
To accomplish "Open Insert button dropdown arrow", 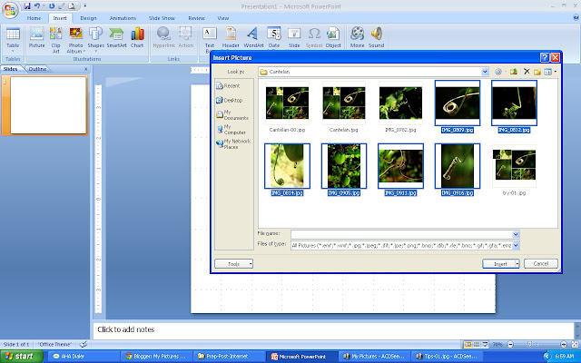I will [x=517, y=264].
